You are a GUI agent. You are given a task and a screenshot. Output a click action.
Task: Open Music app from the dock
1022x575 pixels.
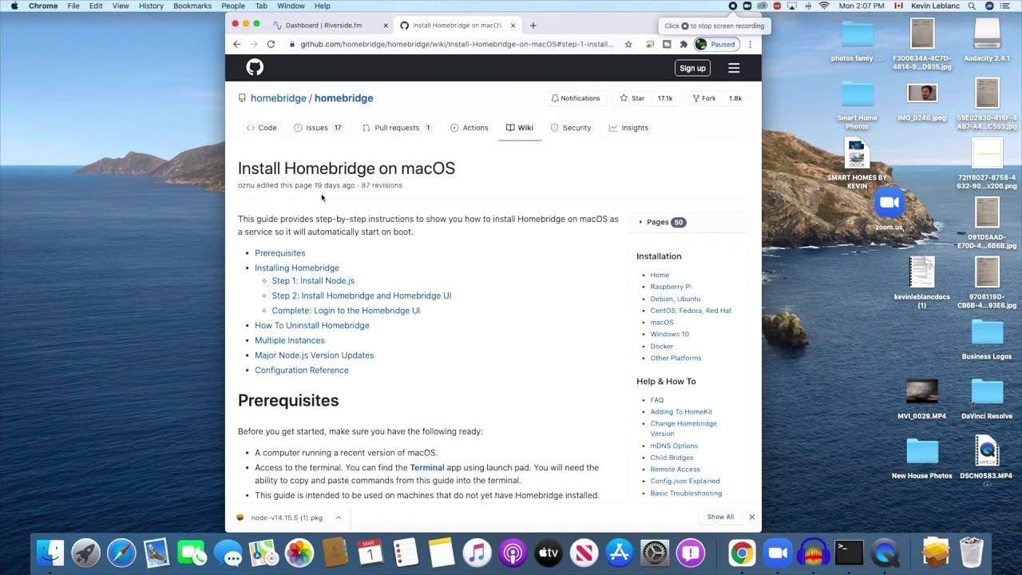(x=477, y=553)
